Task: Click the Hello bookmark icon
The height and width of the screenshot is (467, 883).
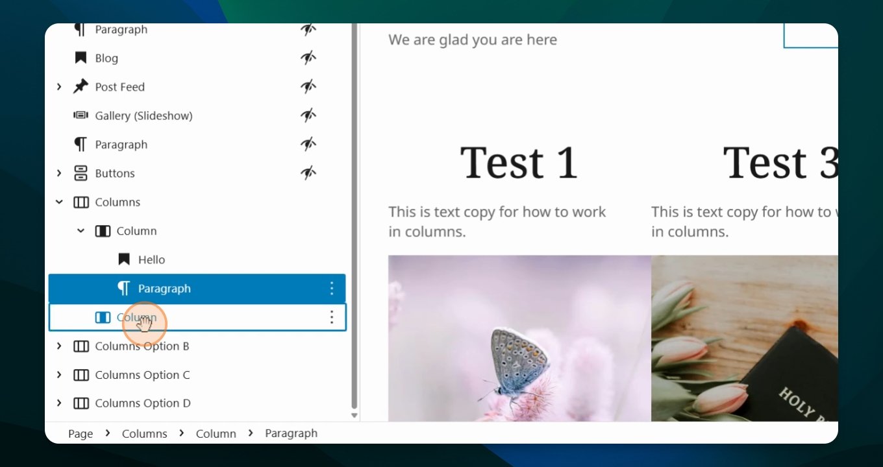Action: click(124, 259)
